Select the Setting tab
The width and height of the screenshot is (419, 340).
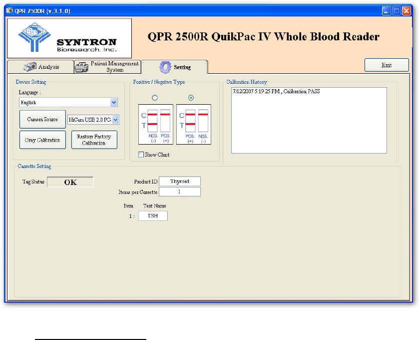174,67
